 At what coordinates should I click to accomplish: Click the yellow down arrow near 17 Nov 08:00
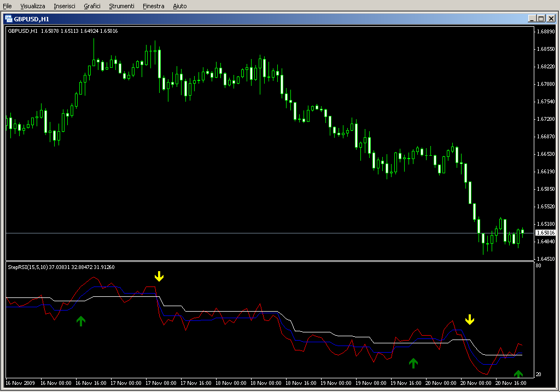[x=159, y=276]
